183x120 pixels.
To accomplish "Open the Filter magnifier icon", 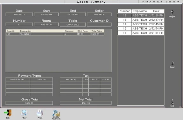I will (x=24, y=113).
